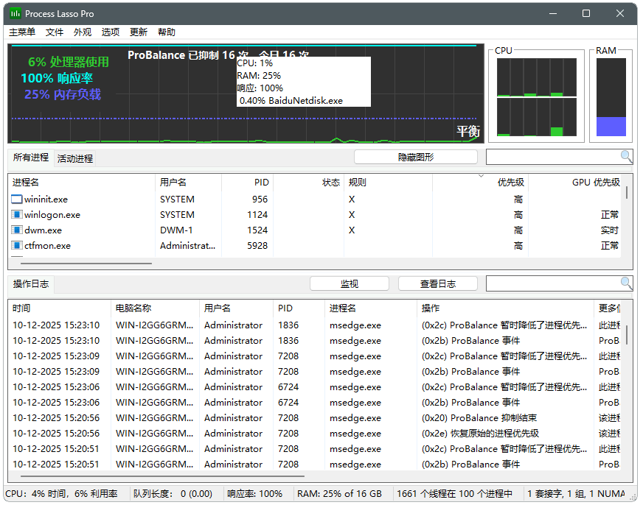Sort the log by 时间 column header
The width and height of the screenshot is (643, 505).
pyautogui.click(x=22, y=308)
